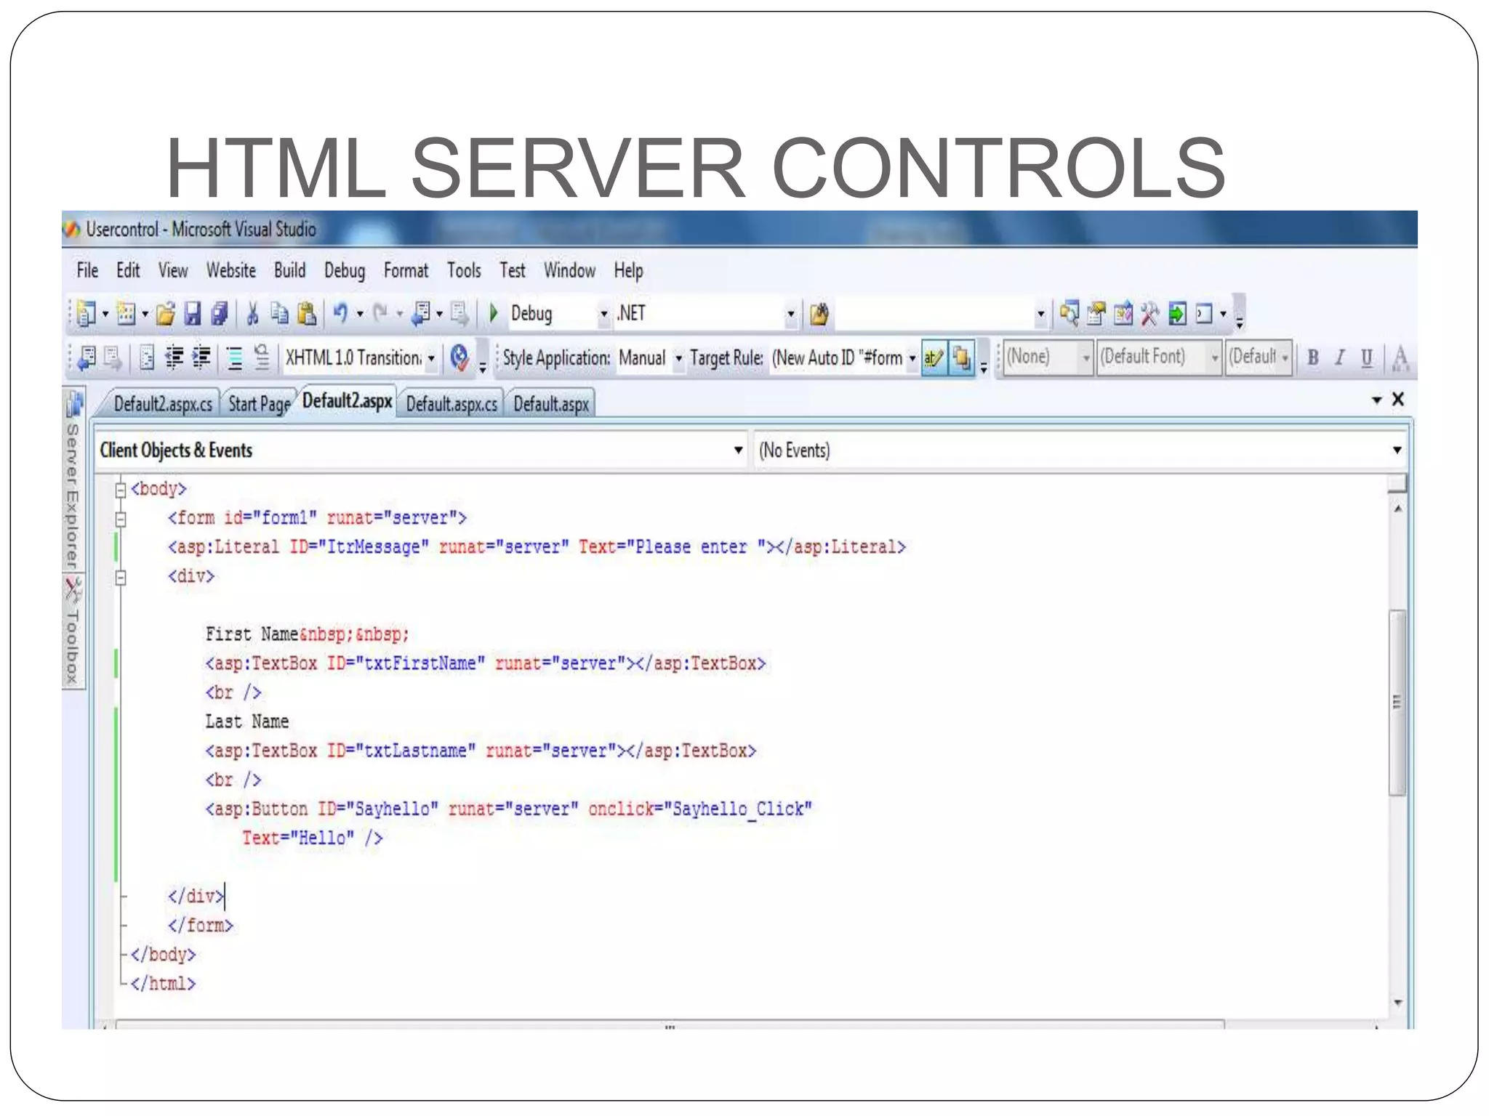Click the vertical scrollbar thumb in the editor
Screen dimensions: 1489x1116
[x=1397, y=703]
